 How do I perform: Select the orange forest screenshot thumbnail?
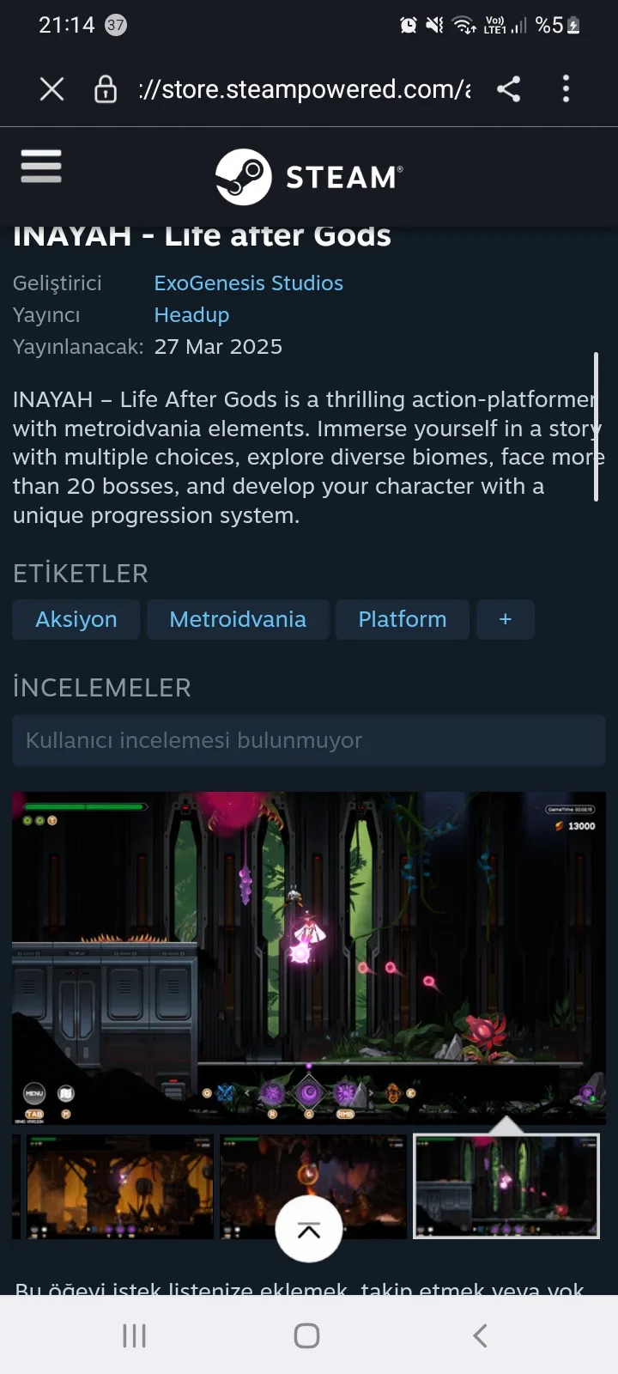(120, 1187)
